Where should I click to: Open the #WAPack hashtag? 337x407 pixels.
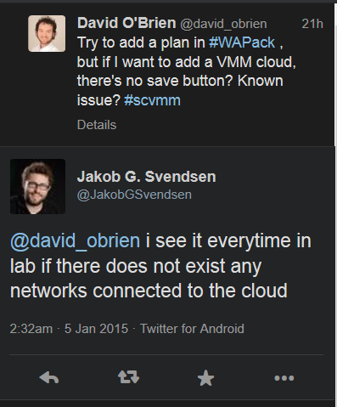(242, 42)
